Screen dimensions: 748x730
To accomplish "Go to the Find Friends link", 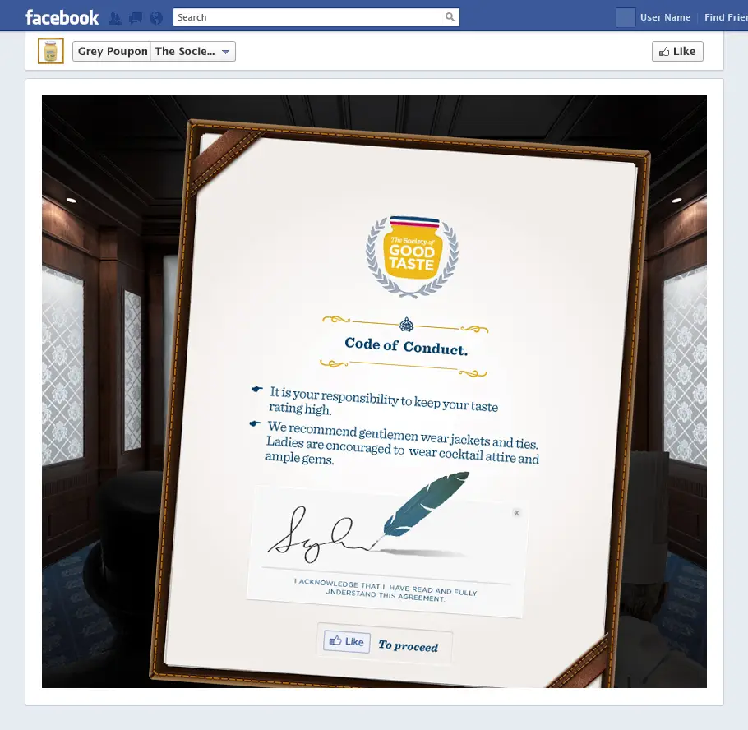I will click(x=725, y=17).
